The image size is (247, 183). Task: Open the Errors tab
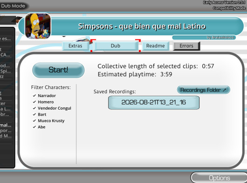pos(186,46)
